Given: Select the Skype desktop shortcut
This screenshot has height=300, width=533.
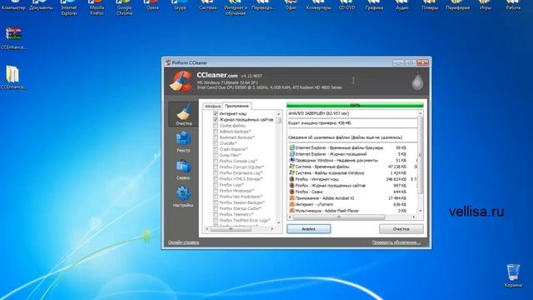Looking at the screenshot, I should point(180,6).
